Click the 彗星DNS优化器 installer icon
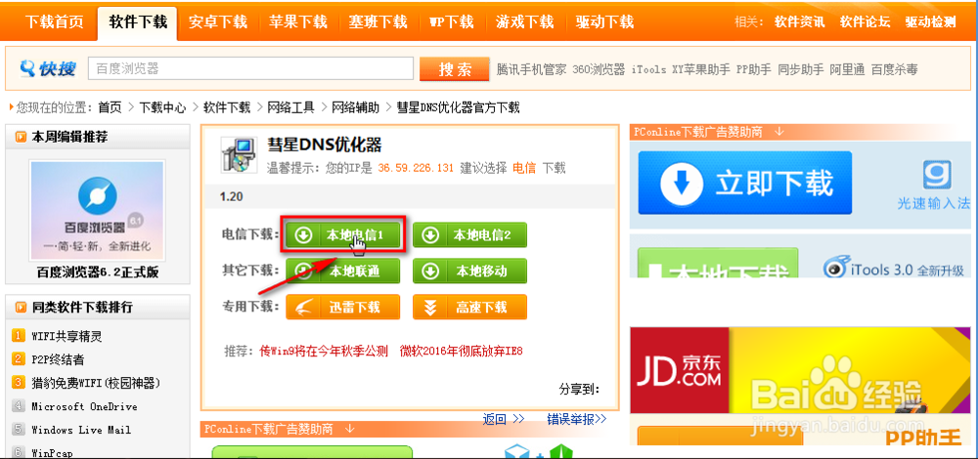The image size is (978, 459). tap(239, 154)
